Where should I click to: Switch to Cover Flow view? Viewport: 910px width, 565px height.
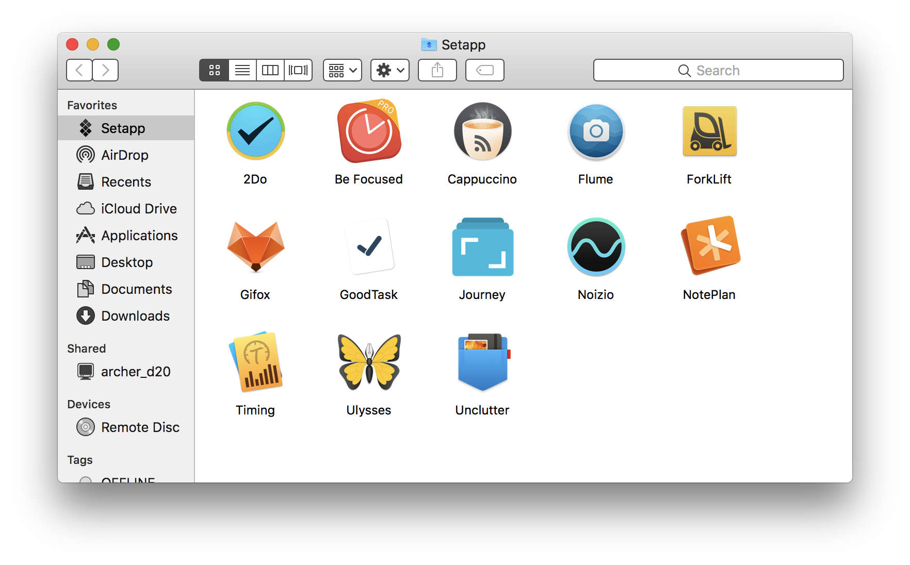tap(298, 70)
